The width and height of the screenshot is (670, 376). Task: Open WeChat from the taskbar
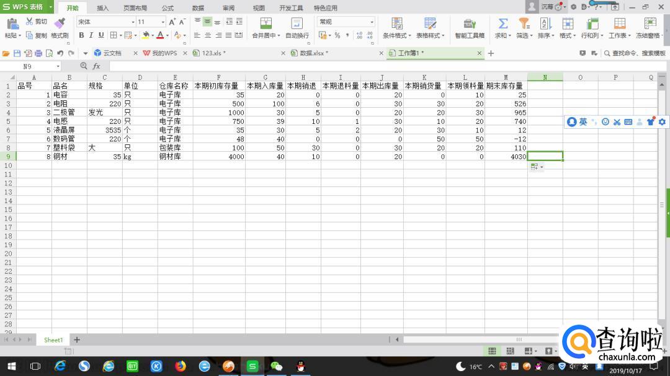tap(277, 366)
